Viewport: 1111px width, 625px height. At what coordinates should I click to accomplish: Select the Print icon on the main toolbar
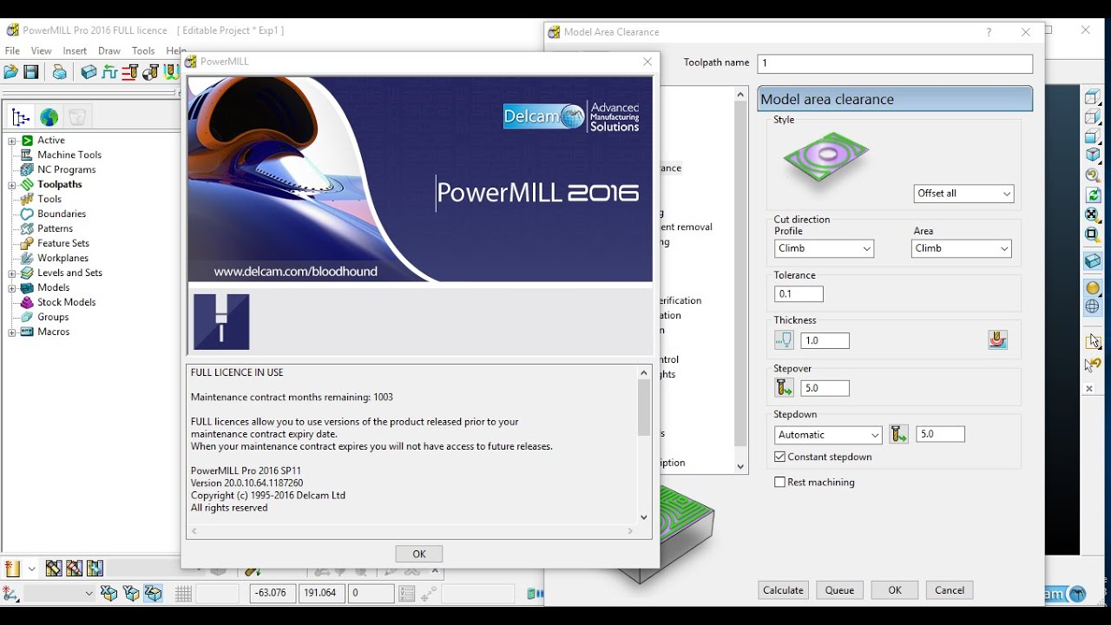tap(57, 73)
